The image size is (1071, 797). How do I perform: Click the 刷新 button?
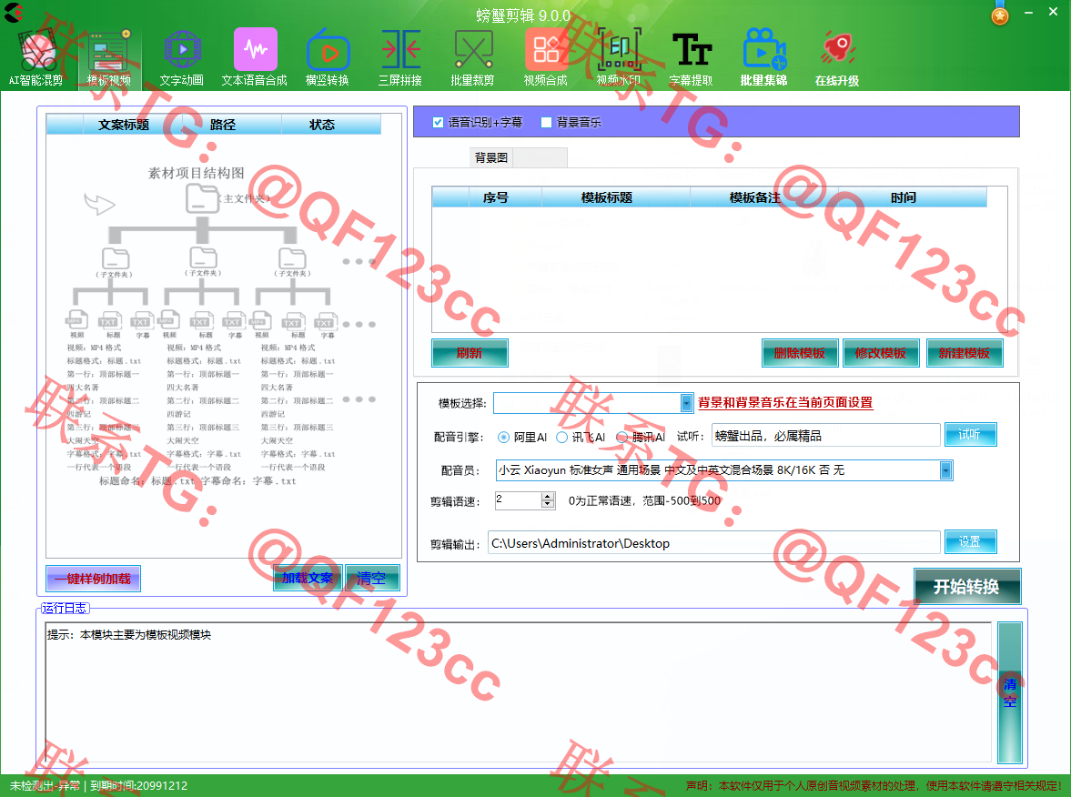pyautogui.click(x=470, y=353)
